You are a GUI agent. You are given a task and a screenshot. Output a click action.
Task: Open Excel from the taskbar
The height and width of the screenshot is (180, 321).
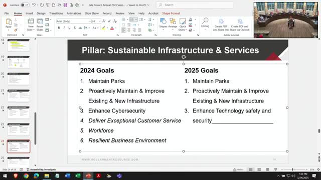point(78,175)
